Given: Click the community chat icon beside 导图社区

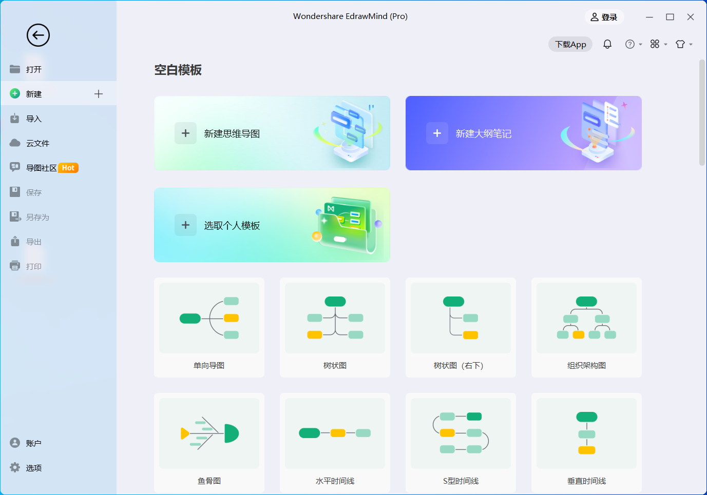Looking at the screenshot, I should point(15,168).
